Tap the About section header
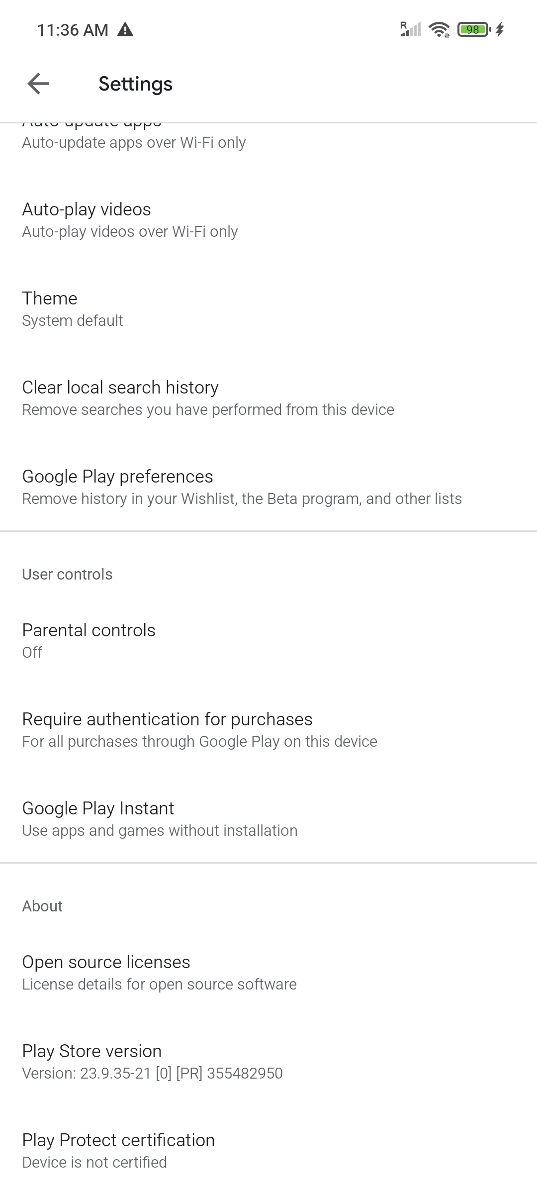Screen dimensions: 537x1194 click(x=42, y=906)
